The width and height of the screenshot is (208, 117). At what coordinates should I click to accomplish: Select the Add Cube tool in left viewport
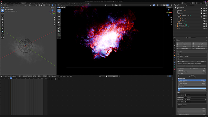tap(2, 34)
